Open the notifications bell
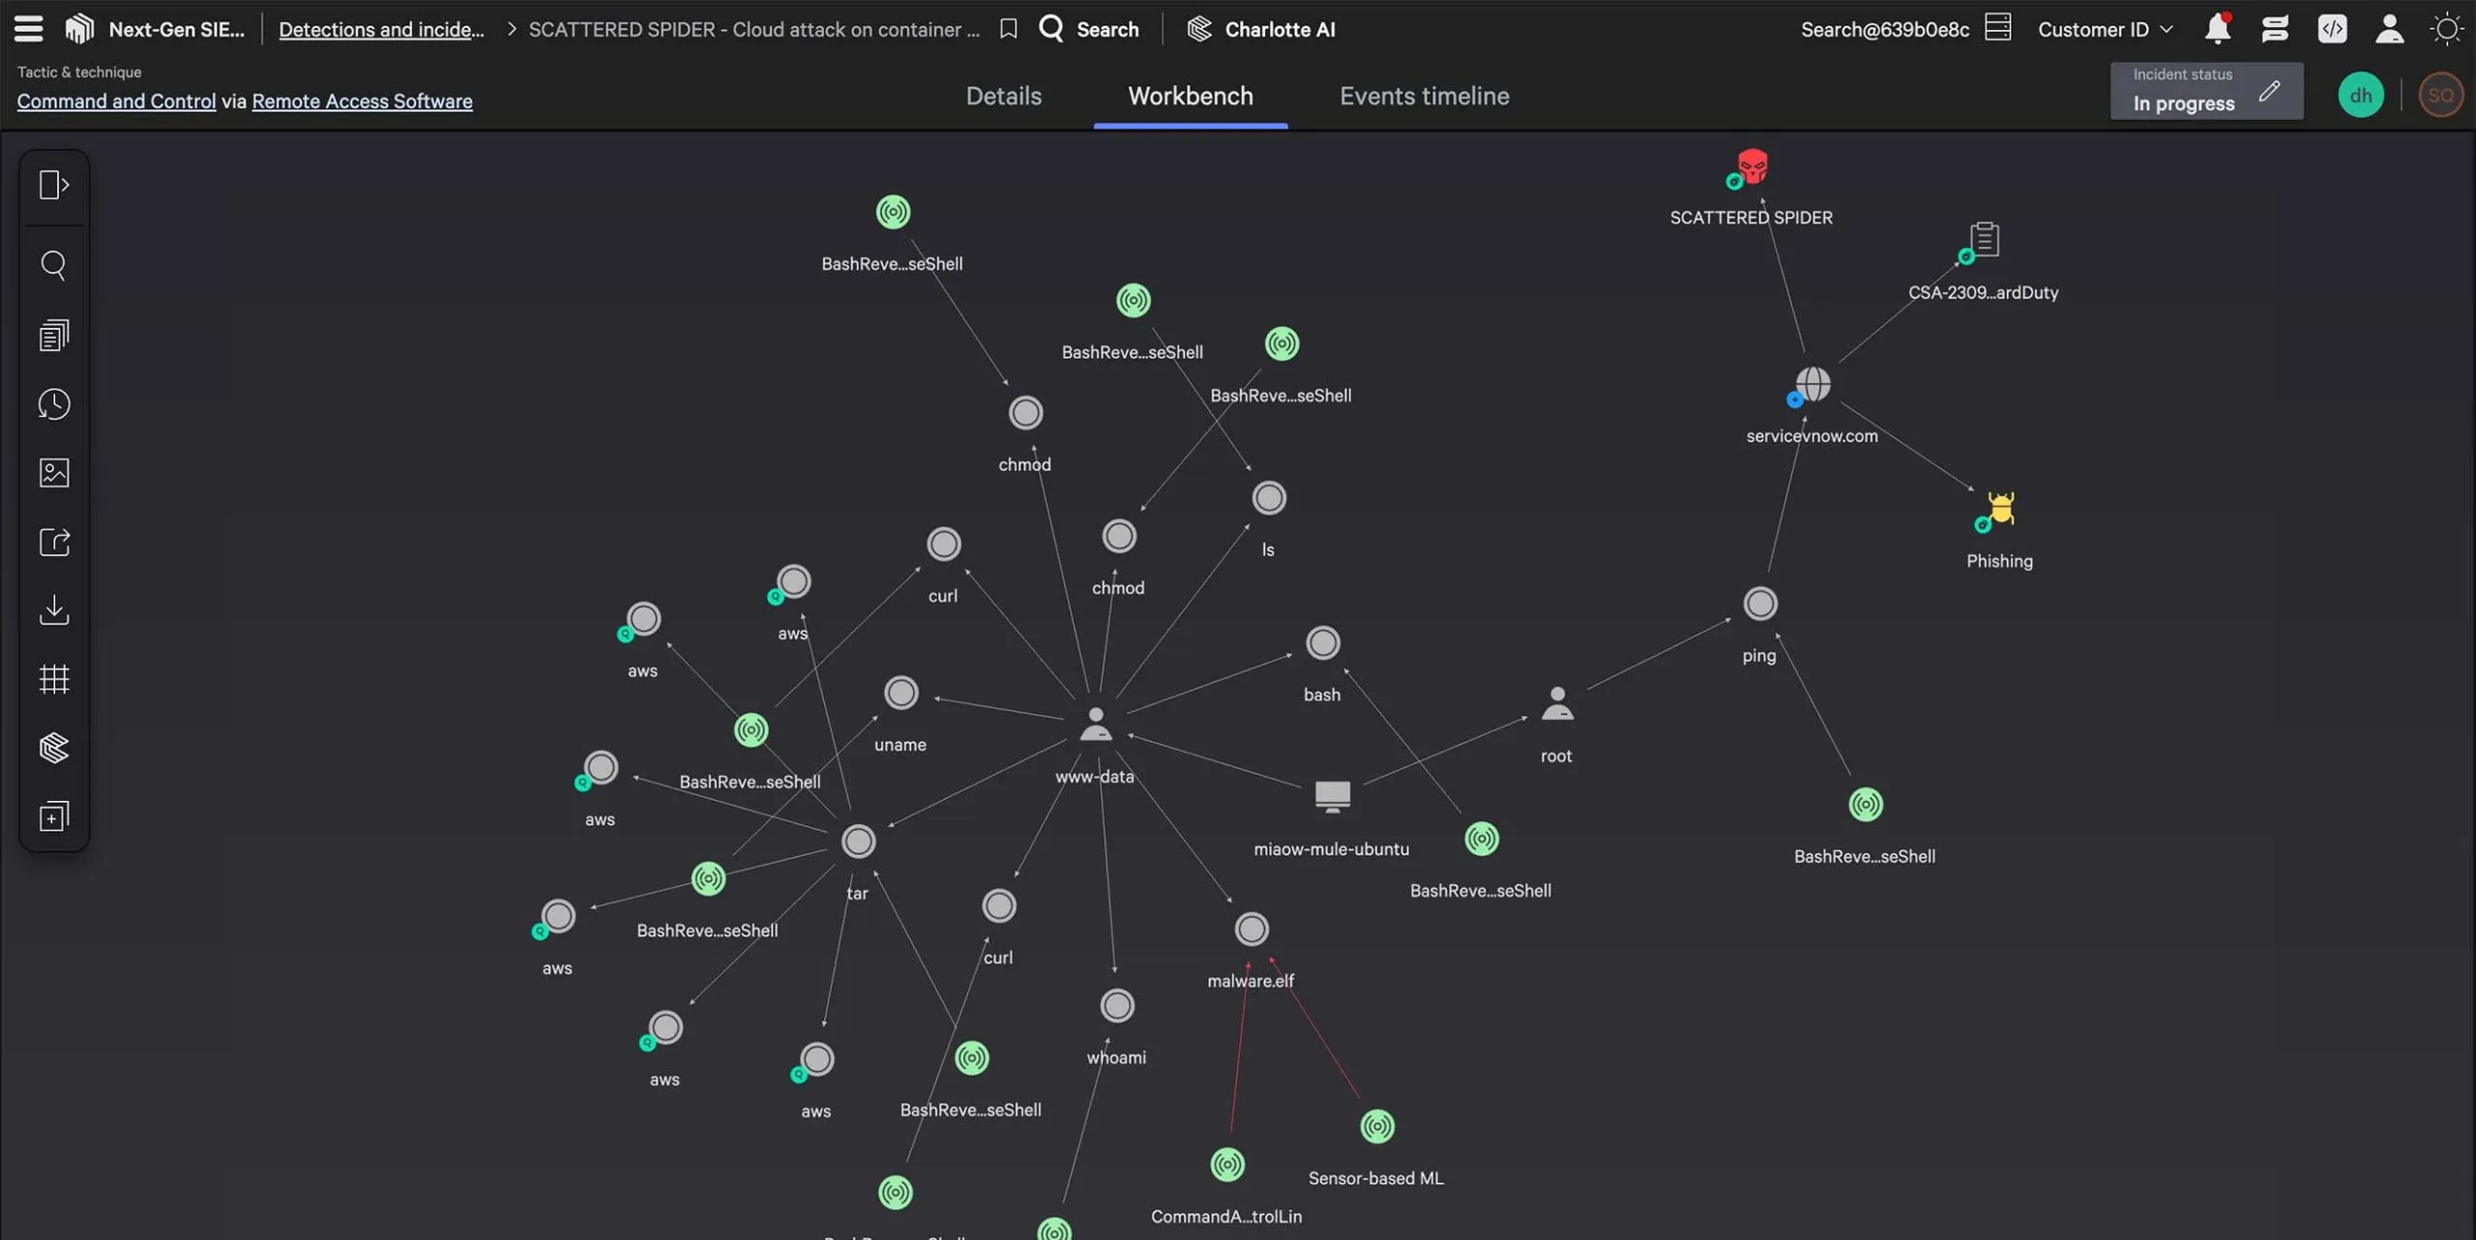The image size is (2476, 1240). click(x=2218, y=29)
